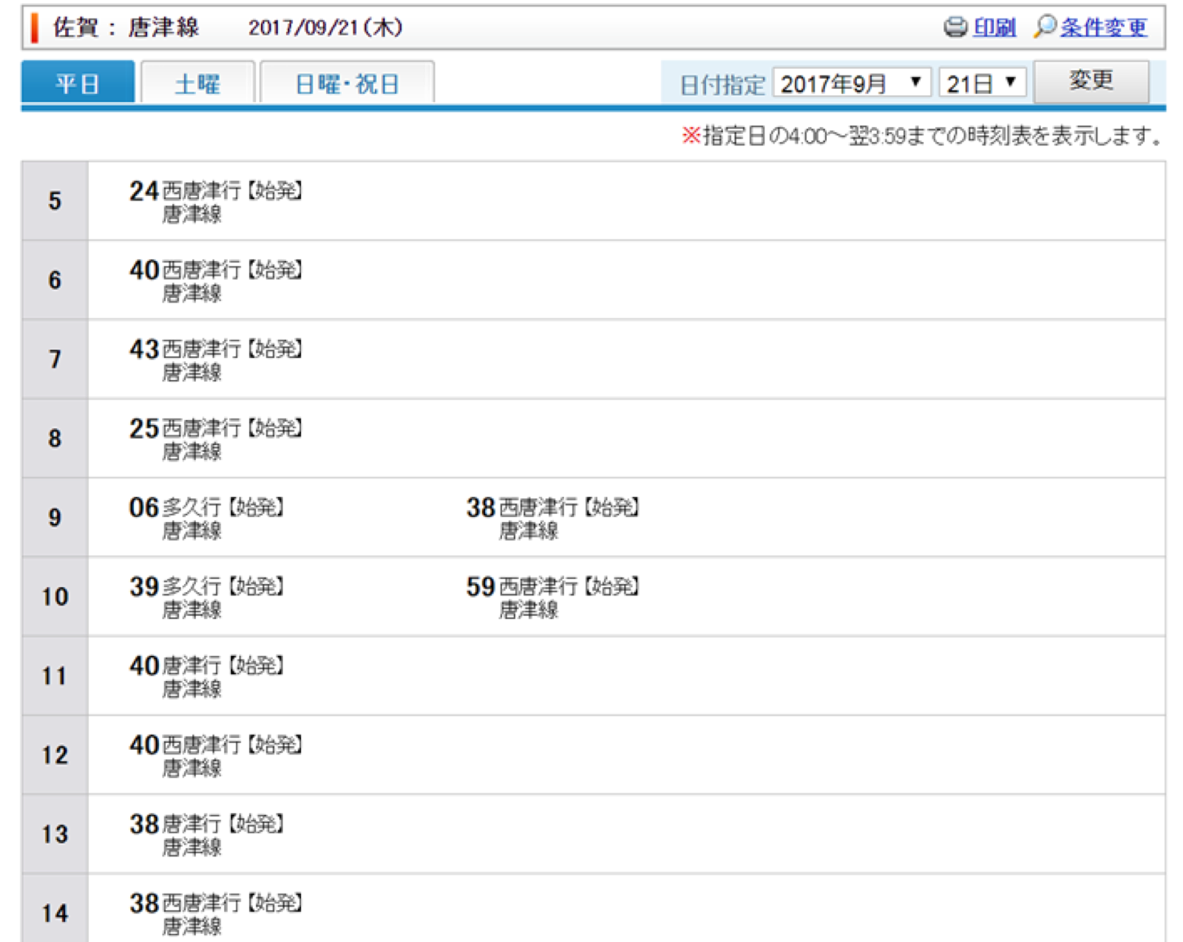Click the 2017/09/21（木） date text
This screenshot has width=1183, height=942.
point(325,27)
